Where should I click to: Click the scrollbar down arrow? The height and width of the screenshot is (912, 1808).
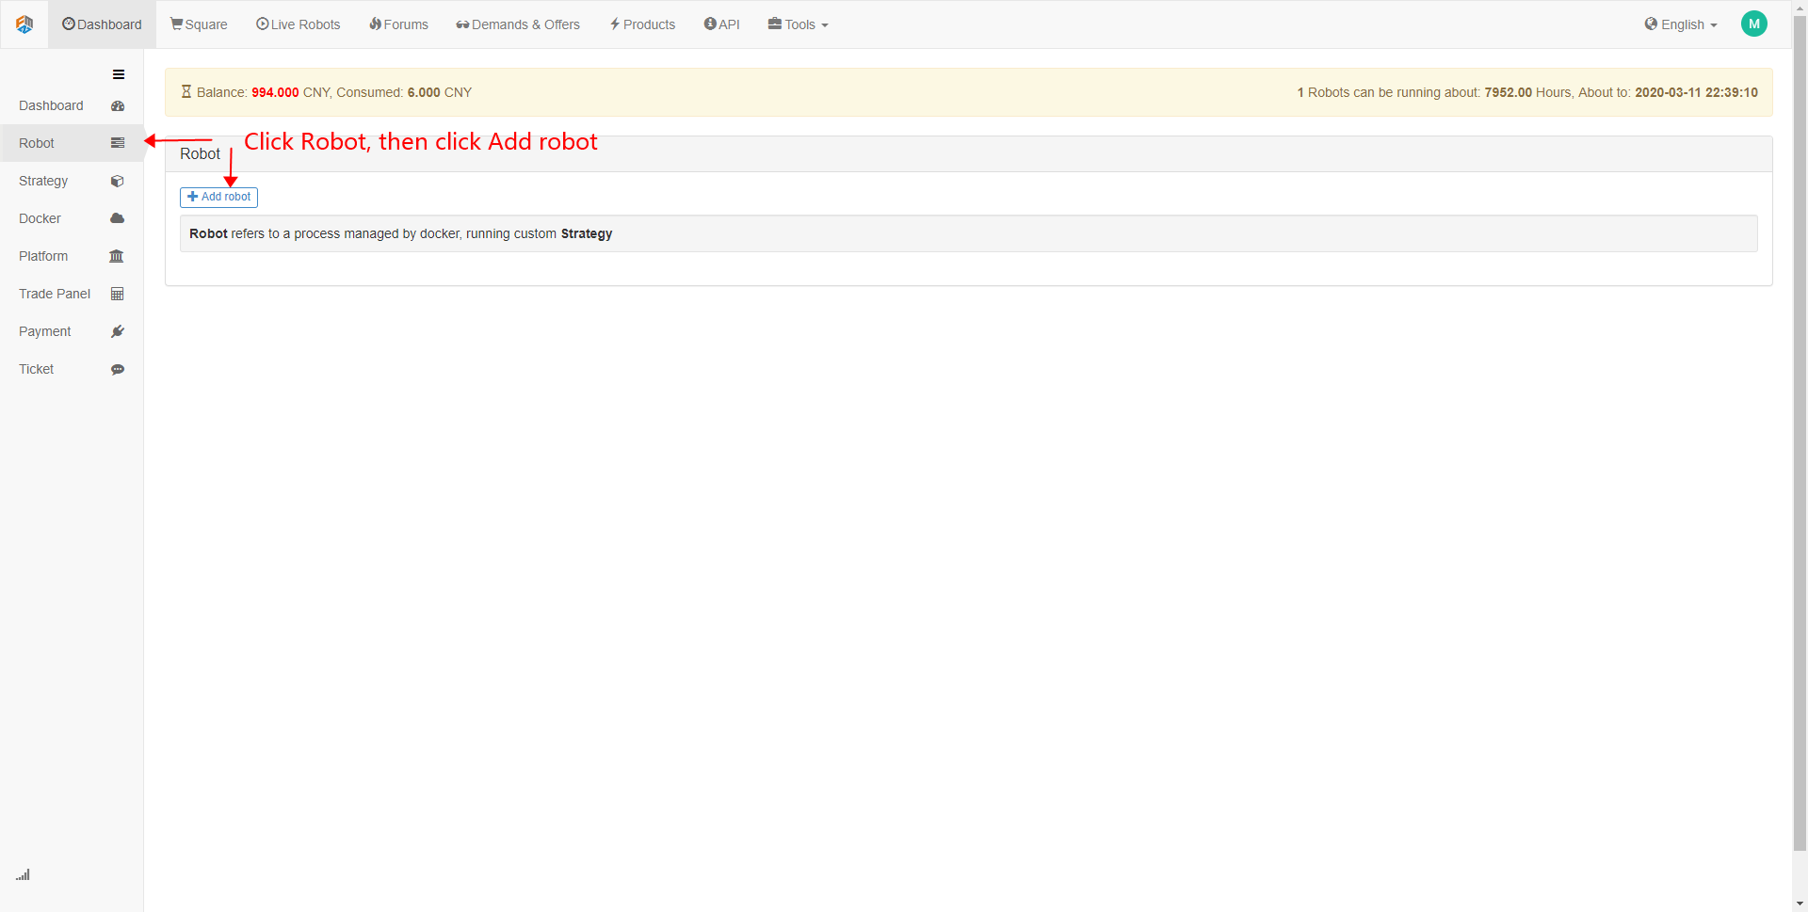click(1800, 904)
